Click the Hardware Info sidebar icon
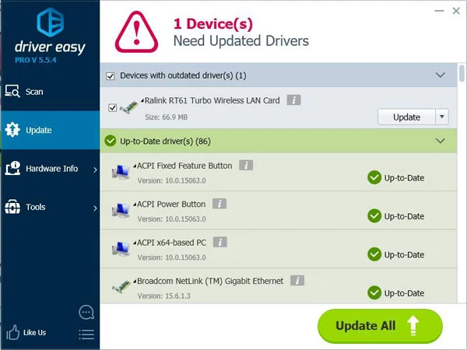Image resolution: width=467 pixels, height=350 pixels. point(12,168)
